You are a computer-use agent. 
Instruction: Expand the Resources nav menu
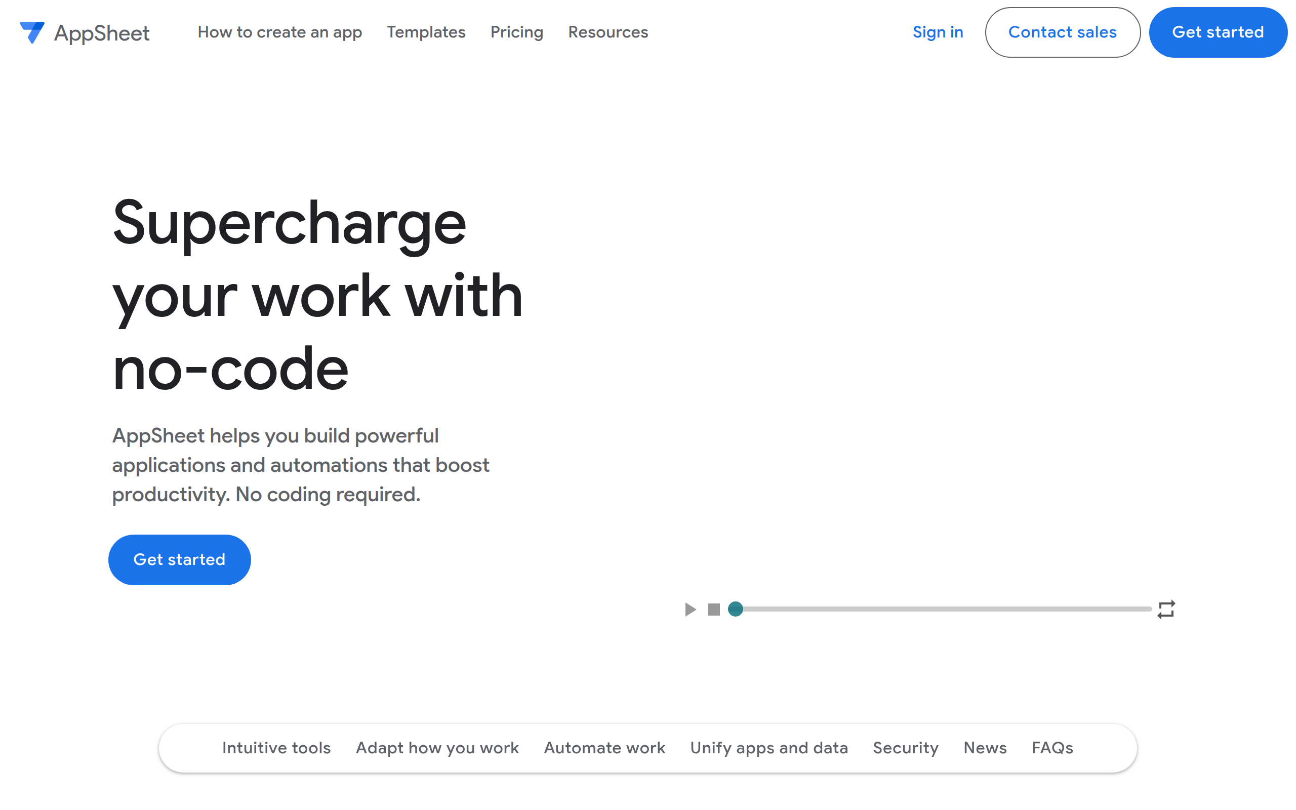pyautogui.click(x=608, y=32)
